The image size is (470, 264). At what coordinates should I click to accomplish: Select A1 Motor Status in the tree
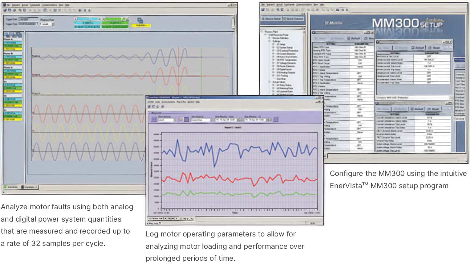coord(284,85)
